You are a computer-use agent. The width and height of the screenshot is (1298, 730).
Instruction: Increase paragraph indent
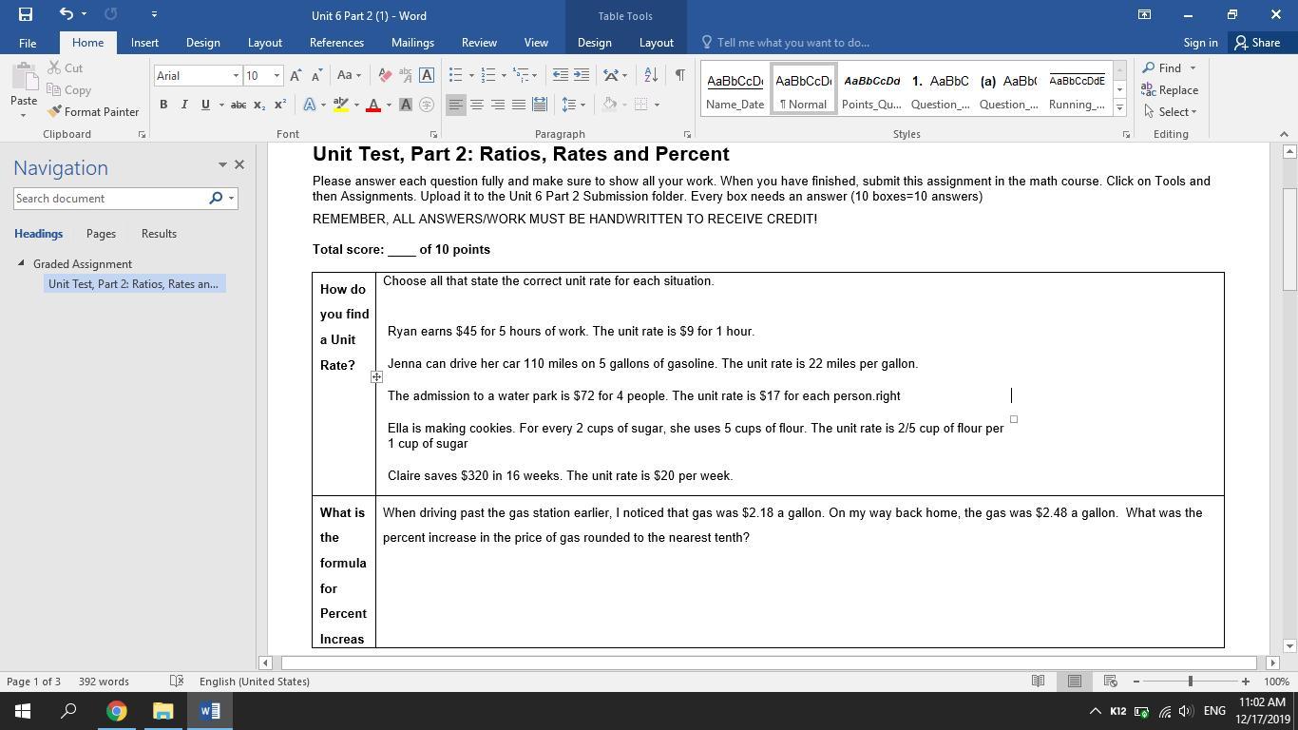582,75
